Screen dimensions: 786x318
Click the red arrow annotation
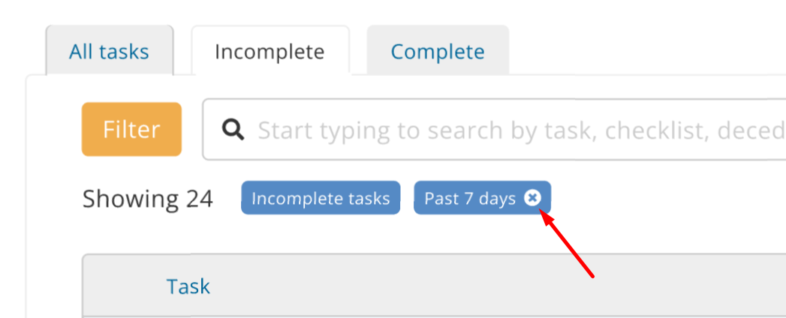tap(566, 241)
